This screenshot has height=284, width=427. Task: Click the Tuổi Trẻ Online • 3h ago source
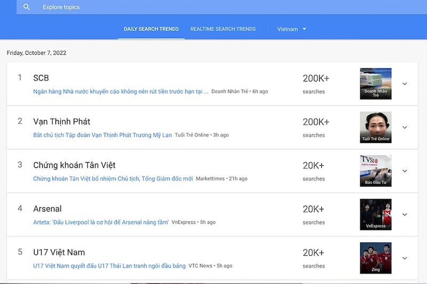click(202, 135)
